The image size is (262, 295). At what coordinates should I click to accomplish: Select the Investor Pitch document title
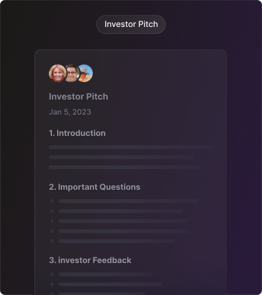tap(78, 96)
